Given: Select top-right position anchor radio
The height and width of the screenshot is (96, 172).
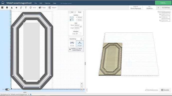Looking at the screenshot, I should (73, 17).
